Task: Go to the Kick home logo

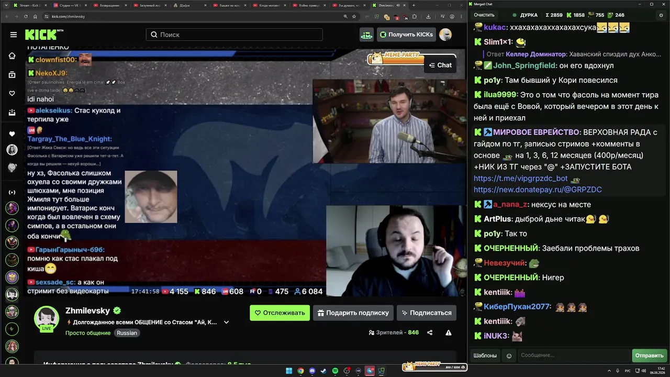Action: pos(44,35)
